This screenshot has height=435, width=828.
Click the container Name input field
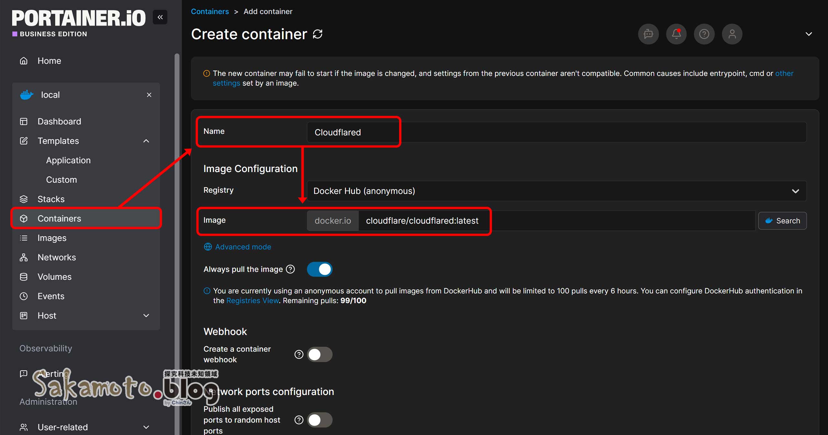(556, 132)
